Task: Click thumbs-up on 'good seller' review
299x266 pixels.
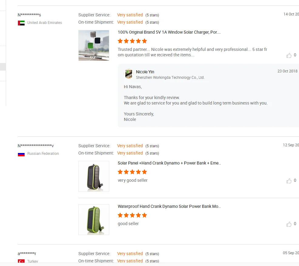Action: [289, 224]
